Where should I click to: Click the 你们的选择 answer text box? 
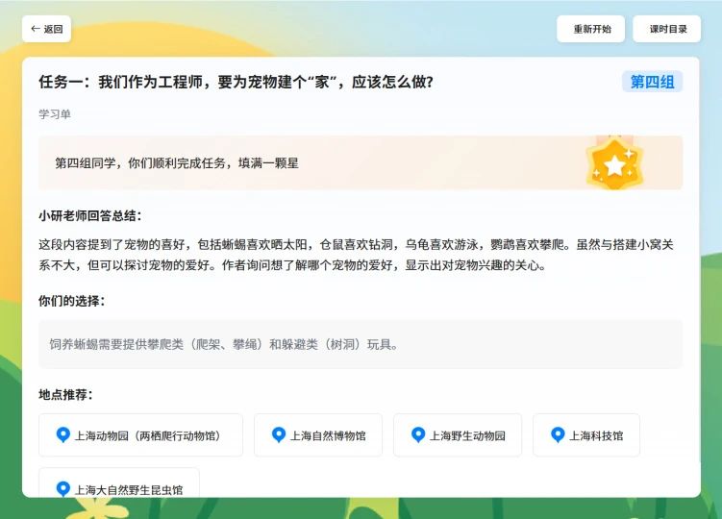point(361,344)
